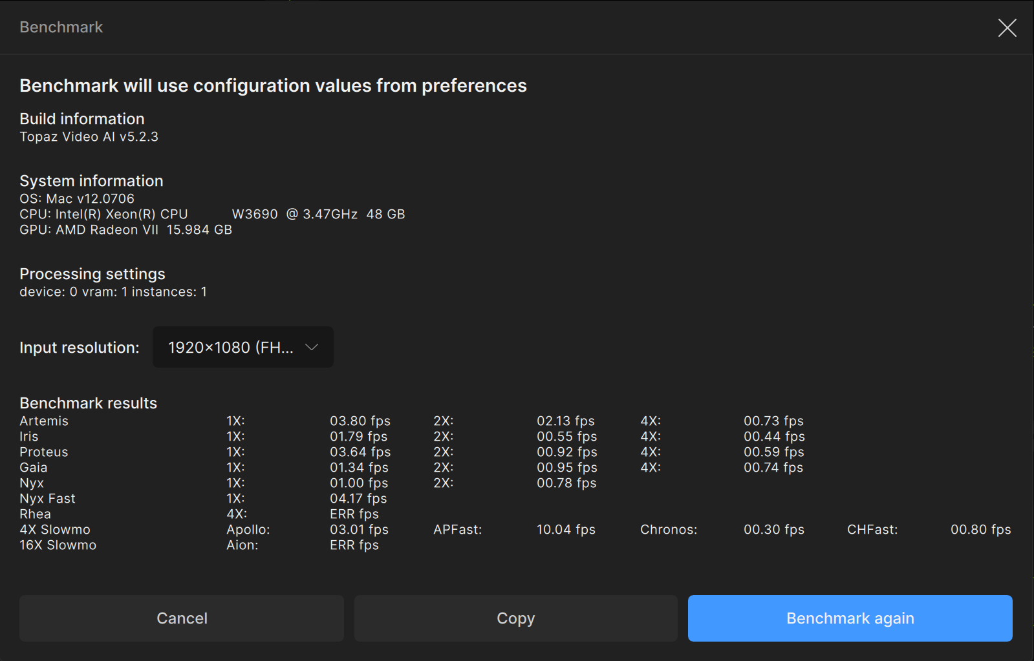Select the Artemis row label
Viewport: 1034px width, 661px height.
coord(44,421)
